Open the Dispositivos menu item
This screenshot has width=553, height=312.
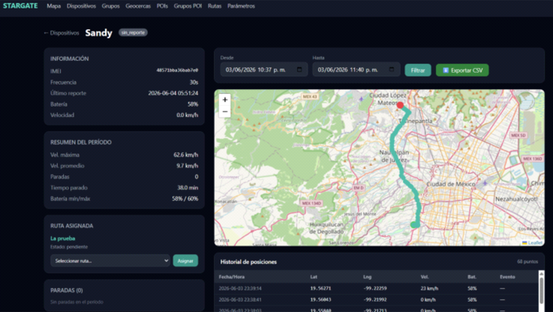coord(81,6)
